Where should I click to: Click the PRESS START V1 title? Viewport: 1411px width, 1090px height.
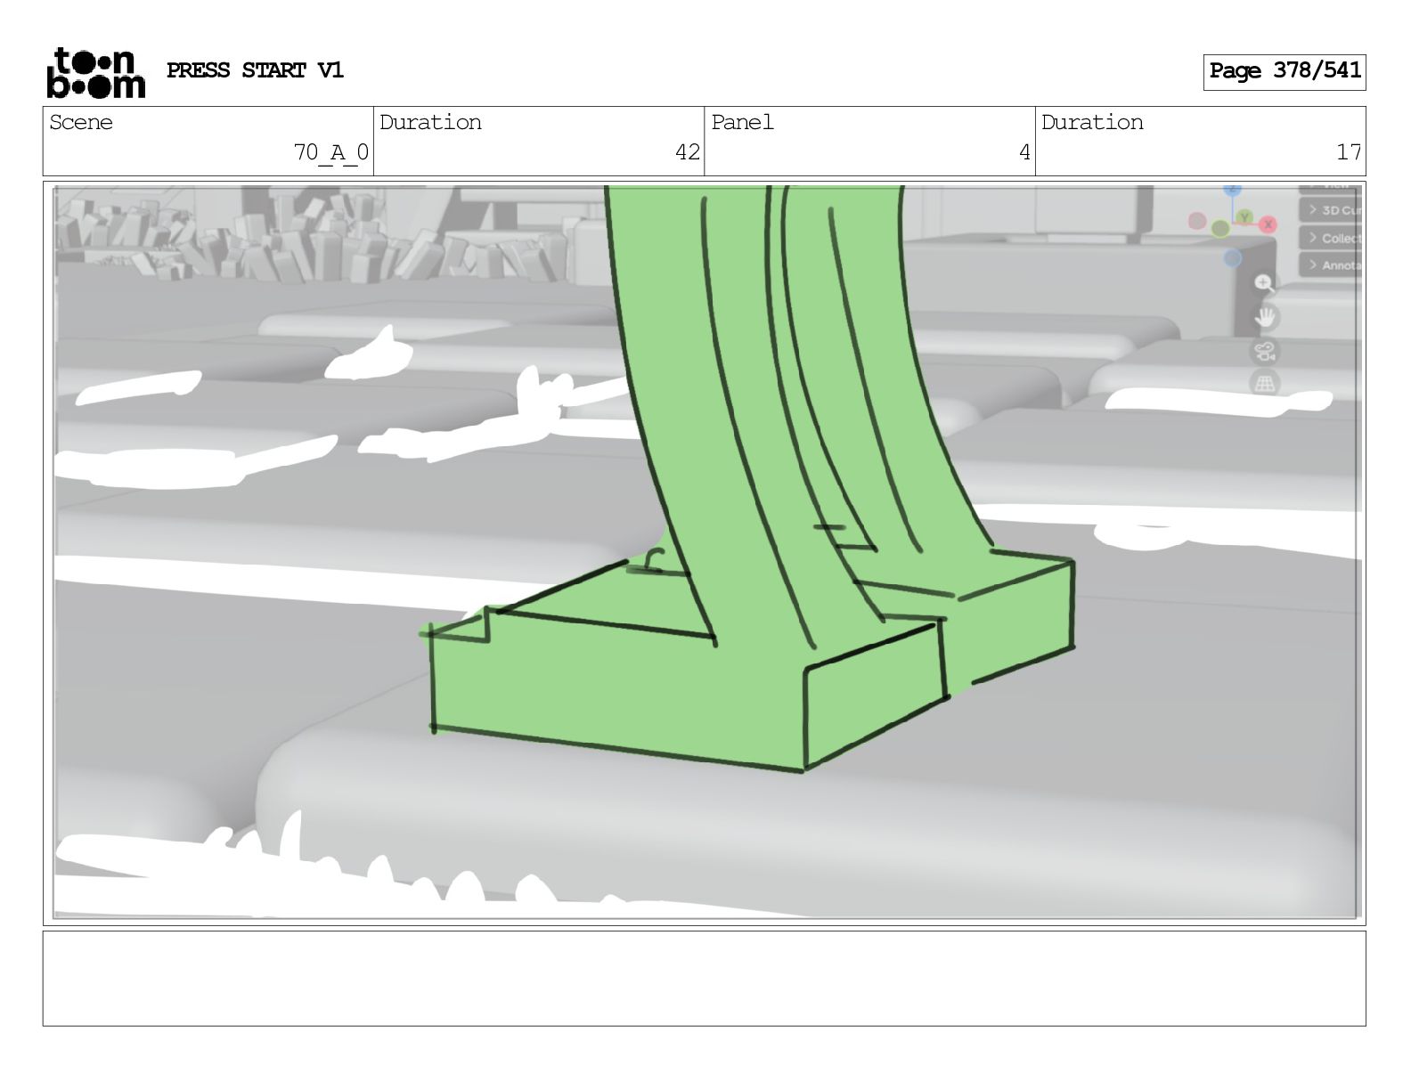[x=255, y=70]
